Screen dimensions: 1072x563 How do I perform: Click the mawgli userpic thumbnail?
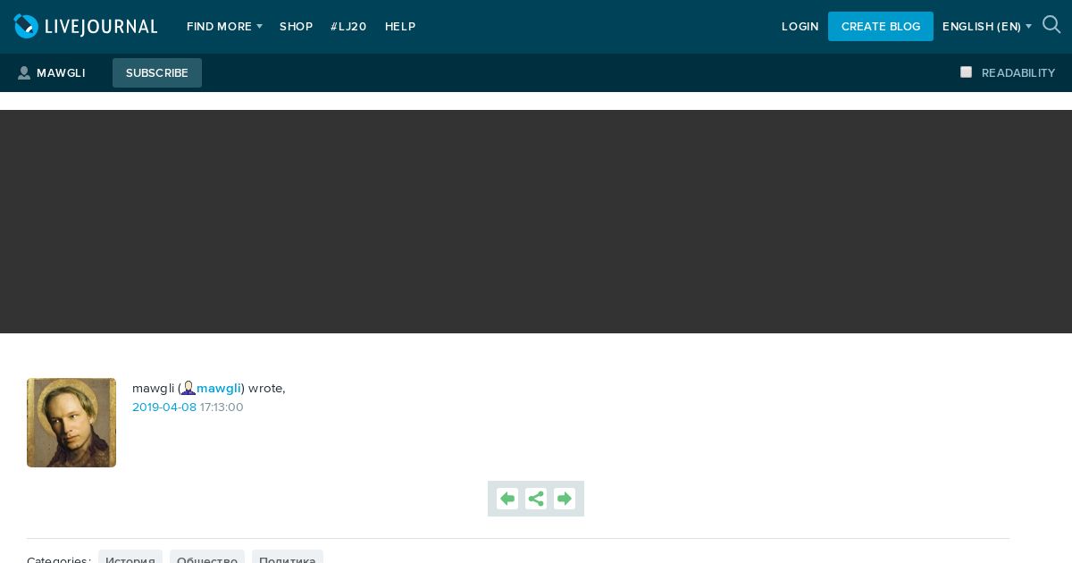coord(71,423)
